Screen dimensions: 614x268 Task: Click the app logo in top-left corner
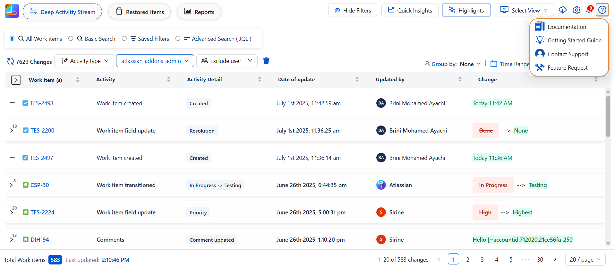click(x=12, y=11)
